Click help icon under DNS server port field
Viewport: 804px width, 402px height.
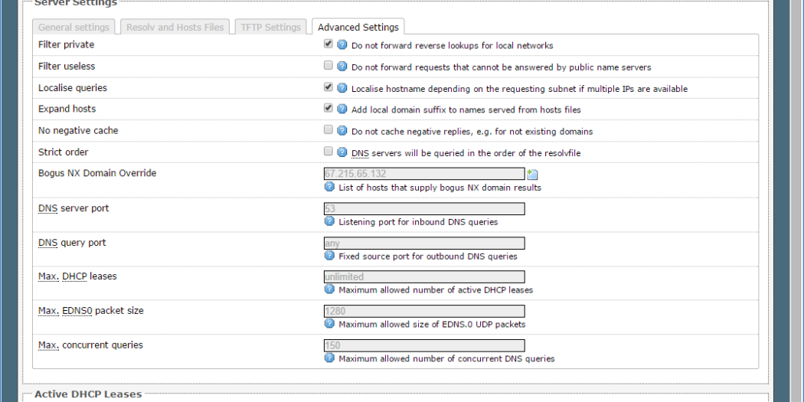[330, 222]
